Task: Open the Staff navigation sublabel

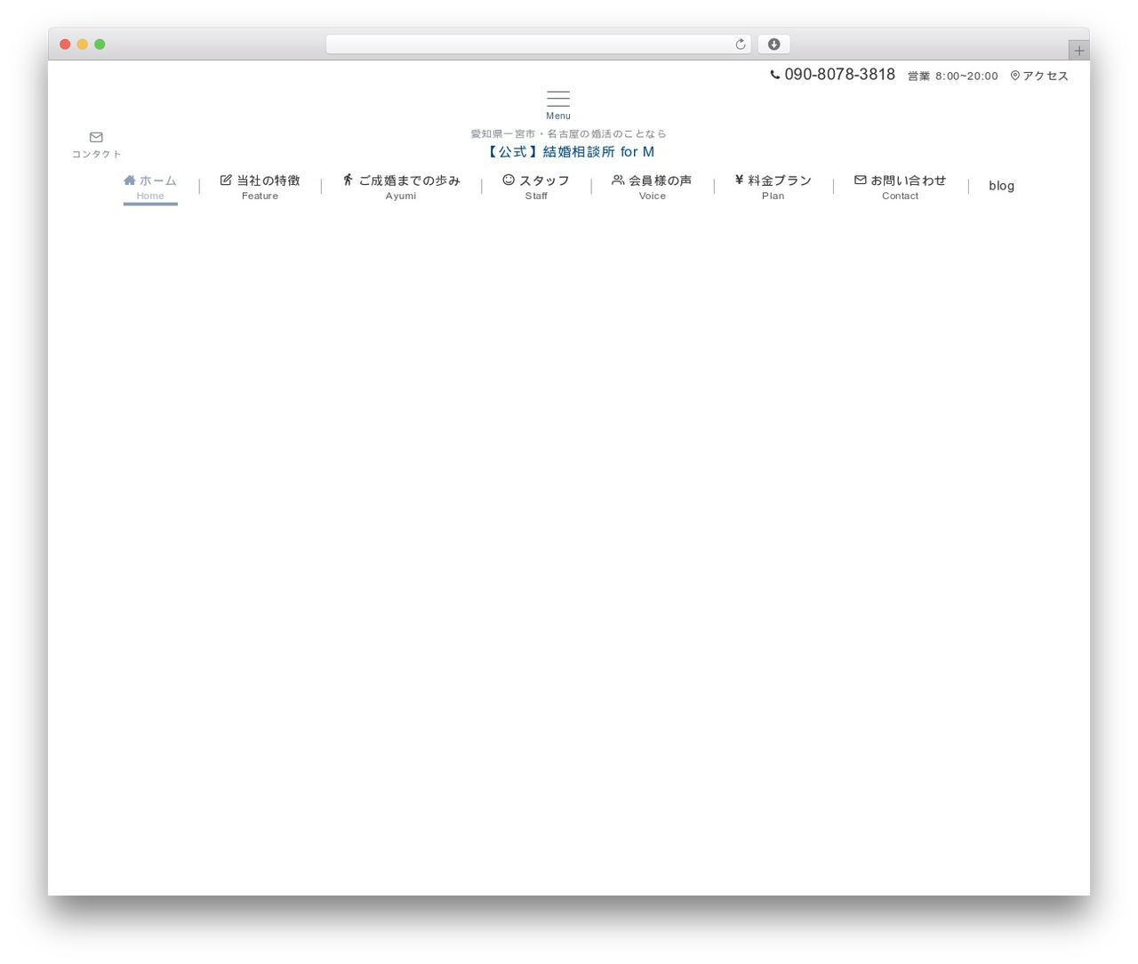Action: 536,196
